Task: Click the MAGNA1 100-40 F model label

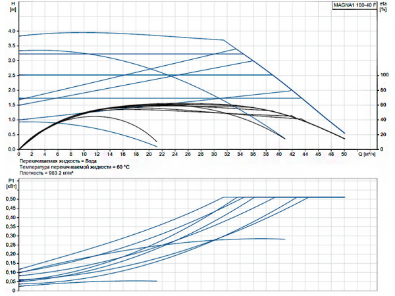Action: pos(354,5)
